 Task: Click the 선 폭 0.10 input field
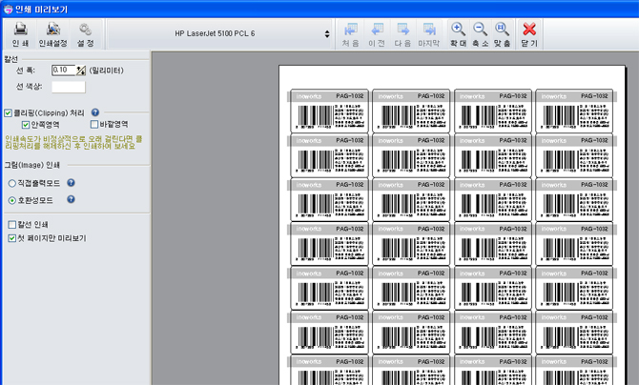coord(64,71)
